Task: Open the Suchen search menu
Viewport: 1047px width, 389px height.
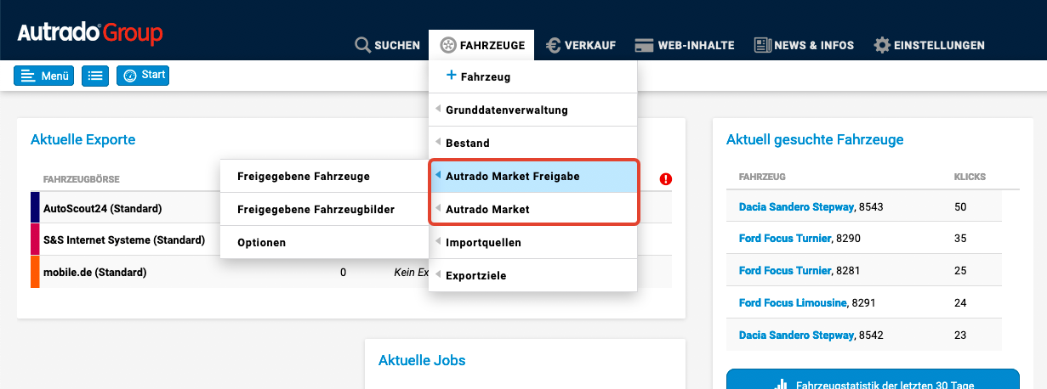Action: pyautogui.click(x=388, y=45)
